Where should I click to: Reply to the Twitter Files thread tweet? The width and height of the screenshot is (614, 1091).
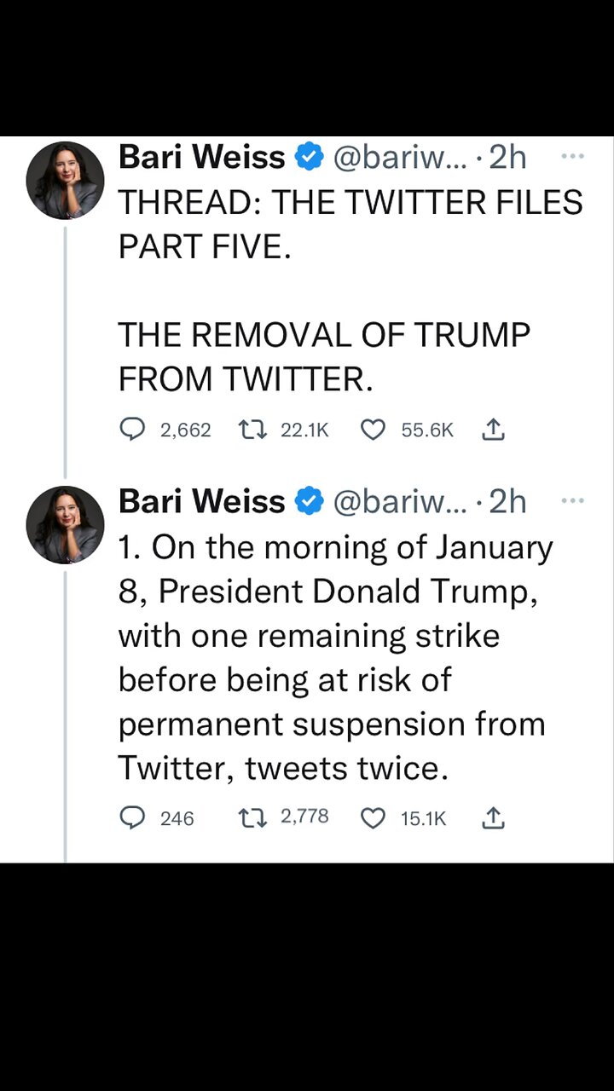[x=132, y=430]
